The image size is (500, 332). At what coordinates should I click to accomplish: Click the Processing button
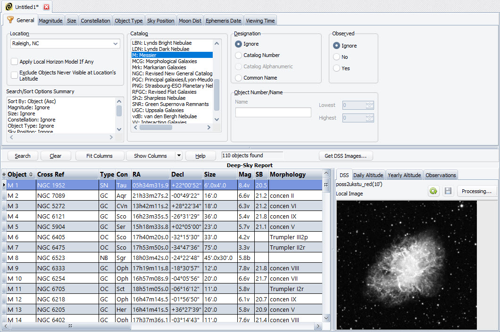[476, 191]
